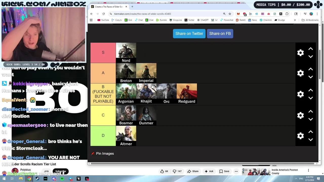Open All Bookmarks folder

tap(310, 20)
